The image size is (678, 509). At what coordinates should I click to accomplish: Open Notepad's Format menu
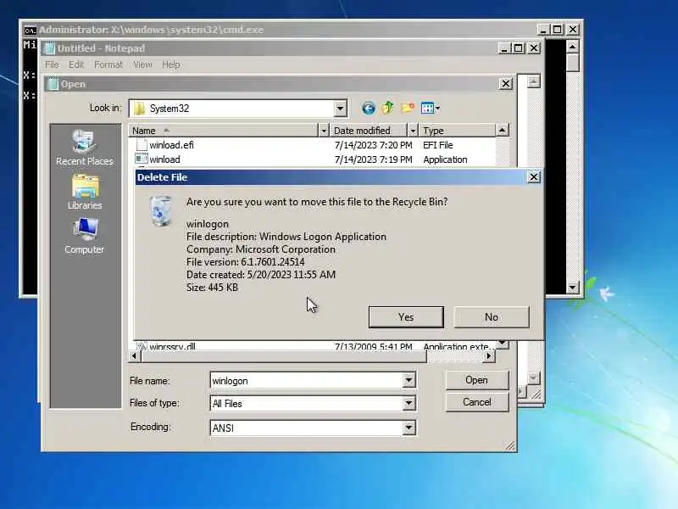click(x=108, y=64)
